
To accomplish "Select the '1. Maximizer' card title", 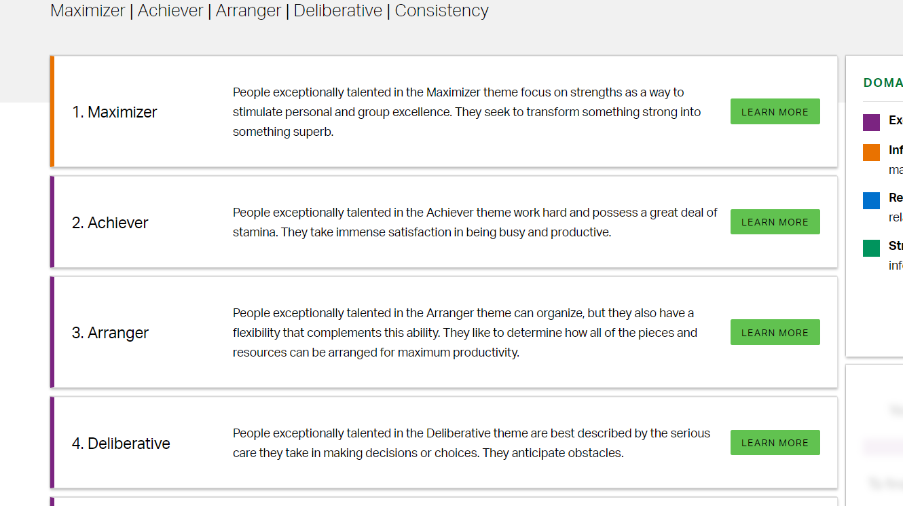I will (115, 112).
